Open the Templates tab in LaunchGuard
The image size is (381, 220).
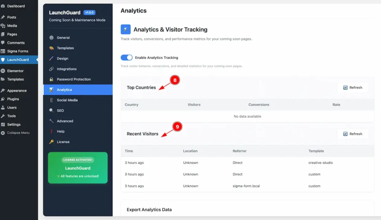pyautogui.click(x=78, y=48)
